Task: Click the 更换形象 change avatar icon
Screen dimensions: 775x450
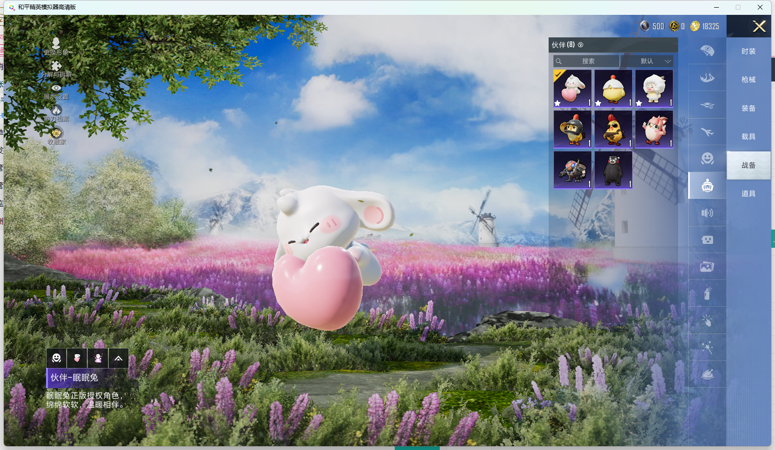Action: pos(56,44)
